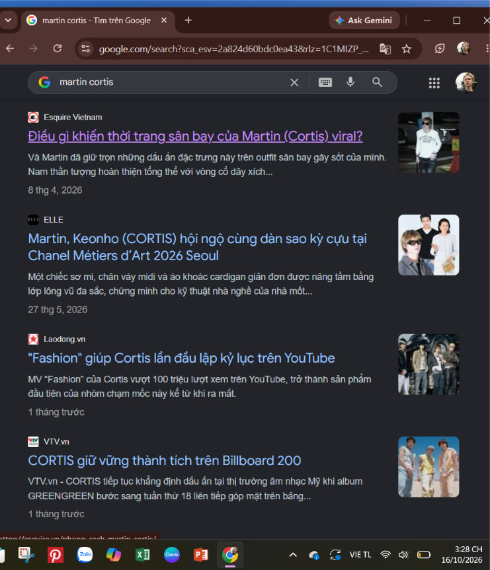Open the Esquire article thumbnail image
490x570 pixels.
(429, 142)
